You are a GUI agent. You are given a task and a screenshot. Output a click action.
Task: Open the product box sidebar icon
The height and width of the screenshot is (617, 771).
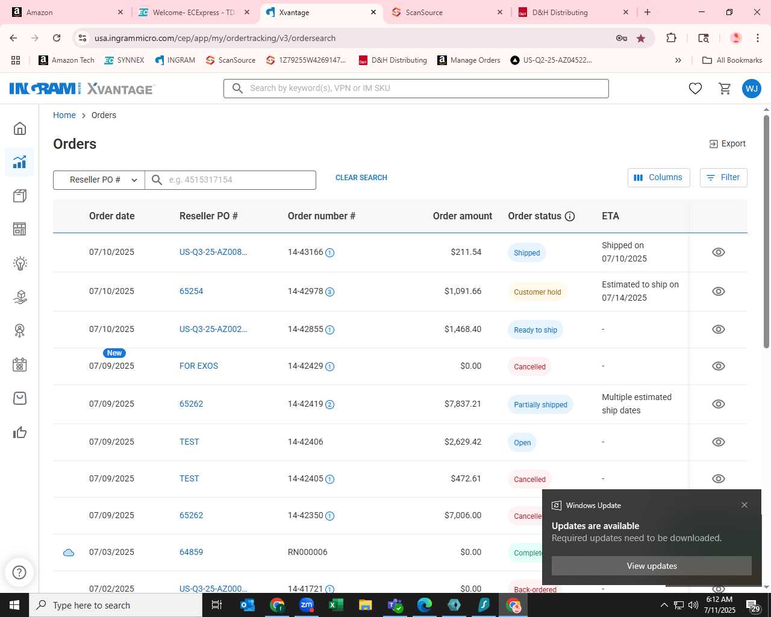pos(20,196)
